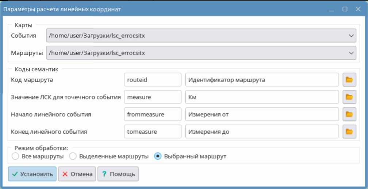This screenshot has height=189, width=368.
Task: Maximize the dialog window
Action: [345, 9]
